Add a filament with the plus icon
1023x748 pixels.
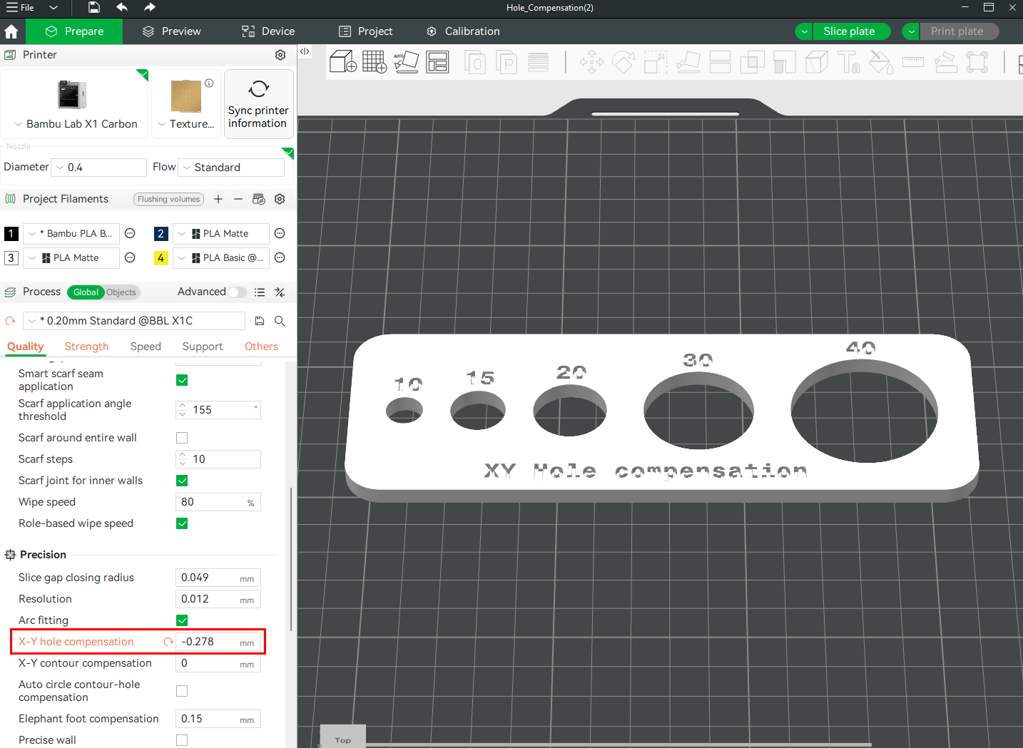point(218,199)
